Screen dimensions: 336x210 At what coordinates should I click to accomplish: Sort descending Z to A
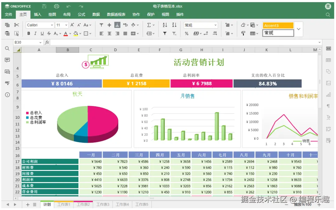point(174,25)
